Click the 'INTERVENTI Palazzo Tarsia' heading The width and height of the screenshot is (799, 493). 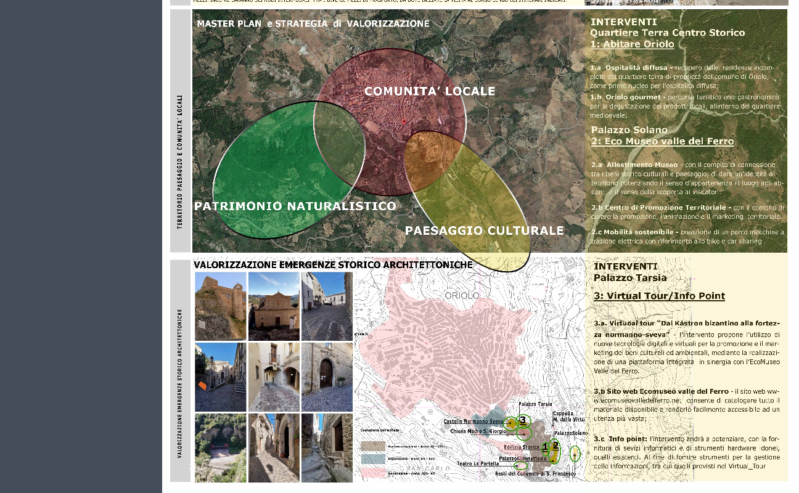[630, 272]
